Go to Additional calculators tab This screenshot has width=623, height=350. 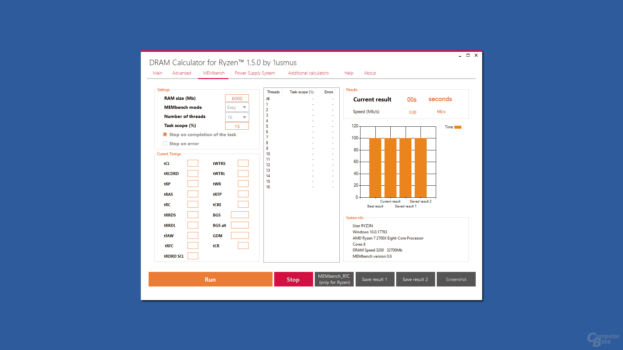[308, 73]
